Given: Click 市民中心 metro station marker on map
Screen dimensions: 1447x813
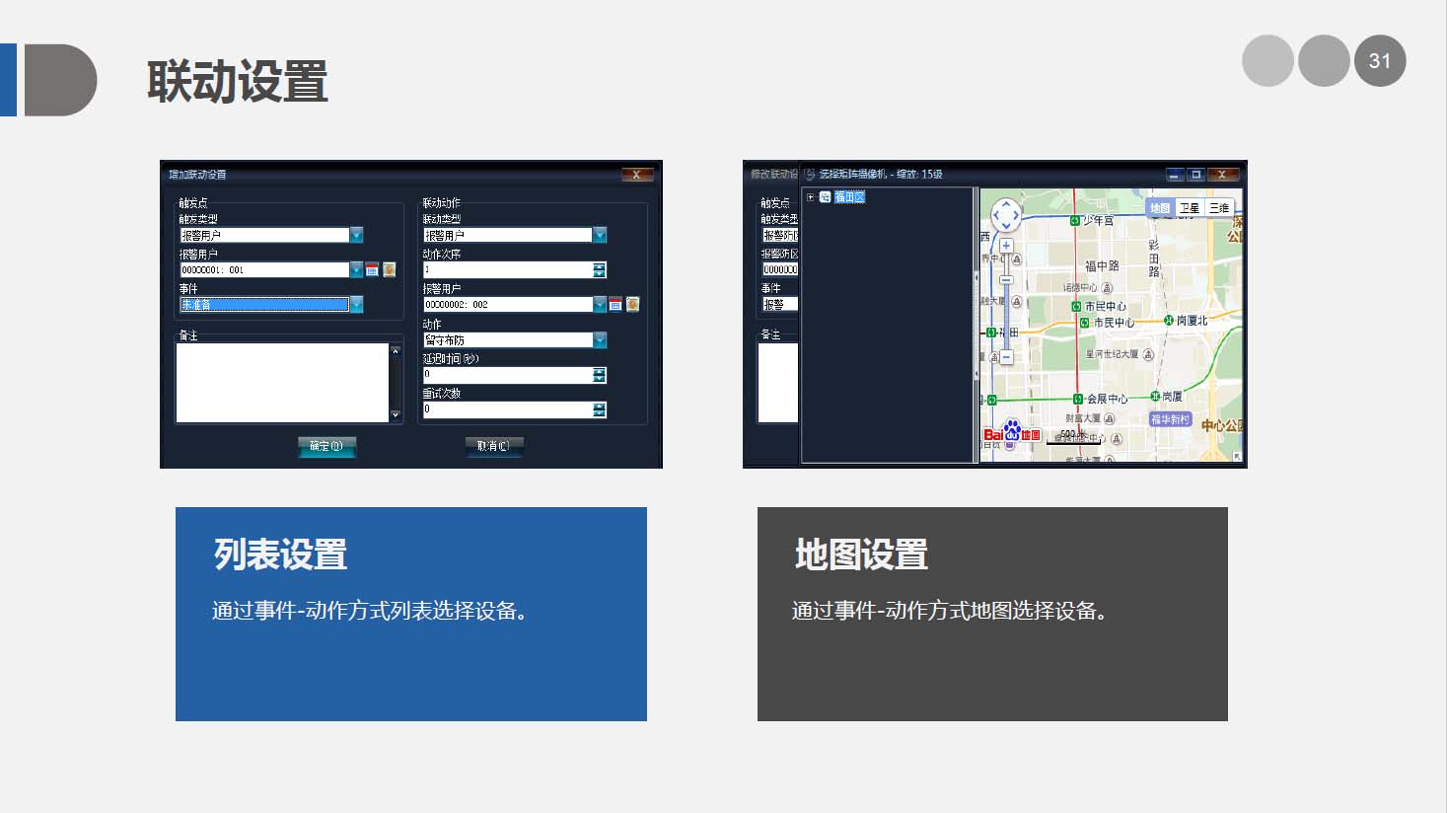Looking at the screenshot, I should pyautogui.click(x=1077, y=307).
